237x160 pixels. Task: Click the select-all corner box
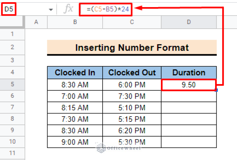12,22
